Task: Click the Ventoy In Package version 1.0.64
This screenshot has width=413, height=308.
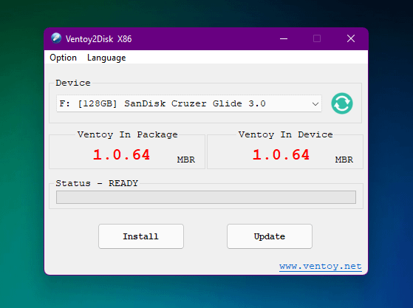Action: (x=121, y=154)
